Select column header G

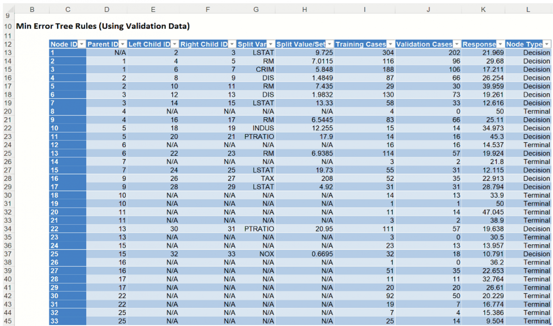(x=256, y=9)
